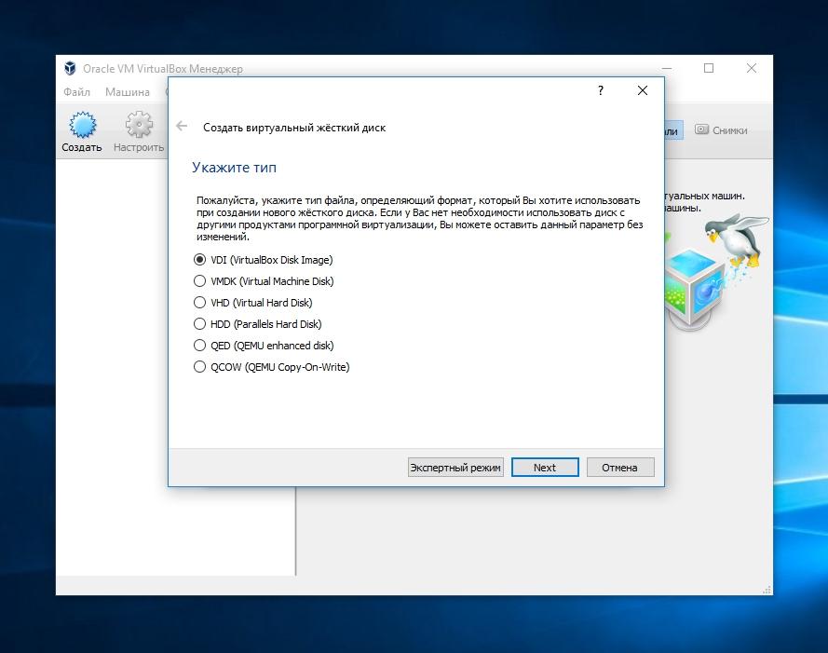
Task: Click the Настроить gear toolbar icon
Action: [x=139, y=132]
